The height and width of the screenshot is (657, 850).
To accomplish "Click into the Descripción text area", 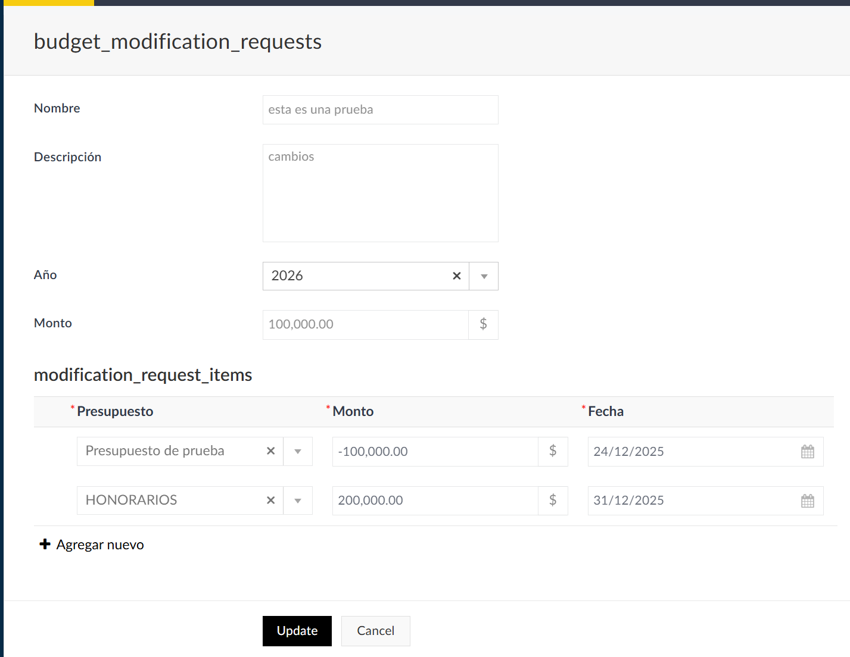I will 380,193.
